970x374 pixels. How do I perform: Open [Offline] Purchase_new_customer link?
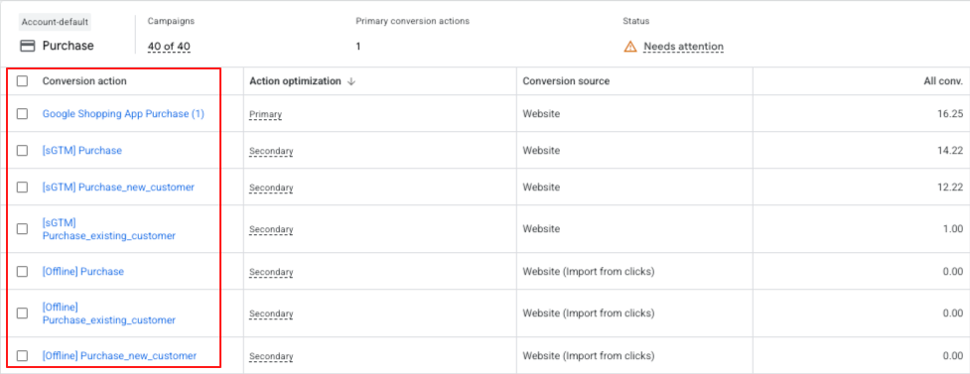point(119,355)
